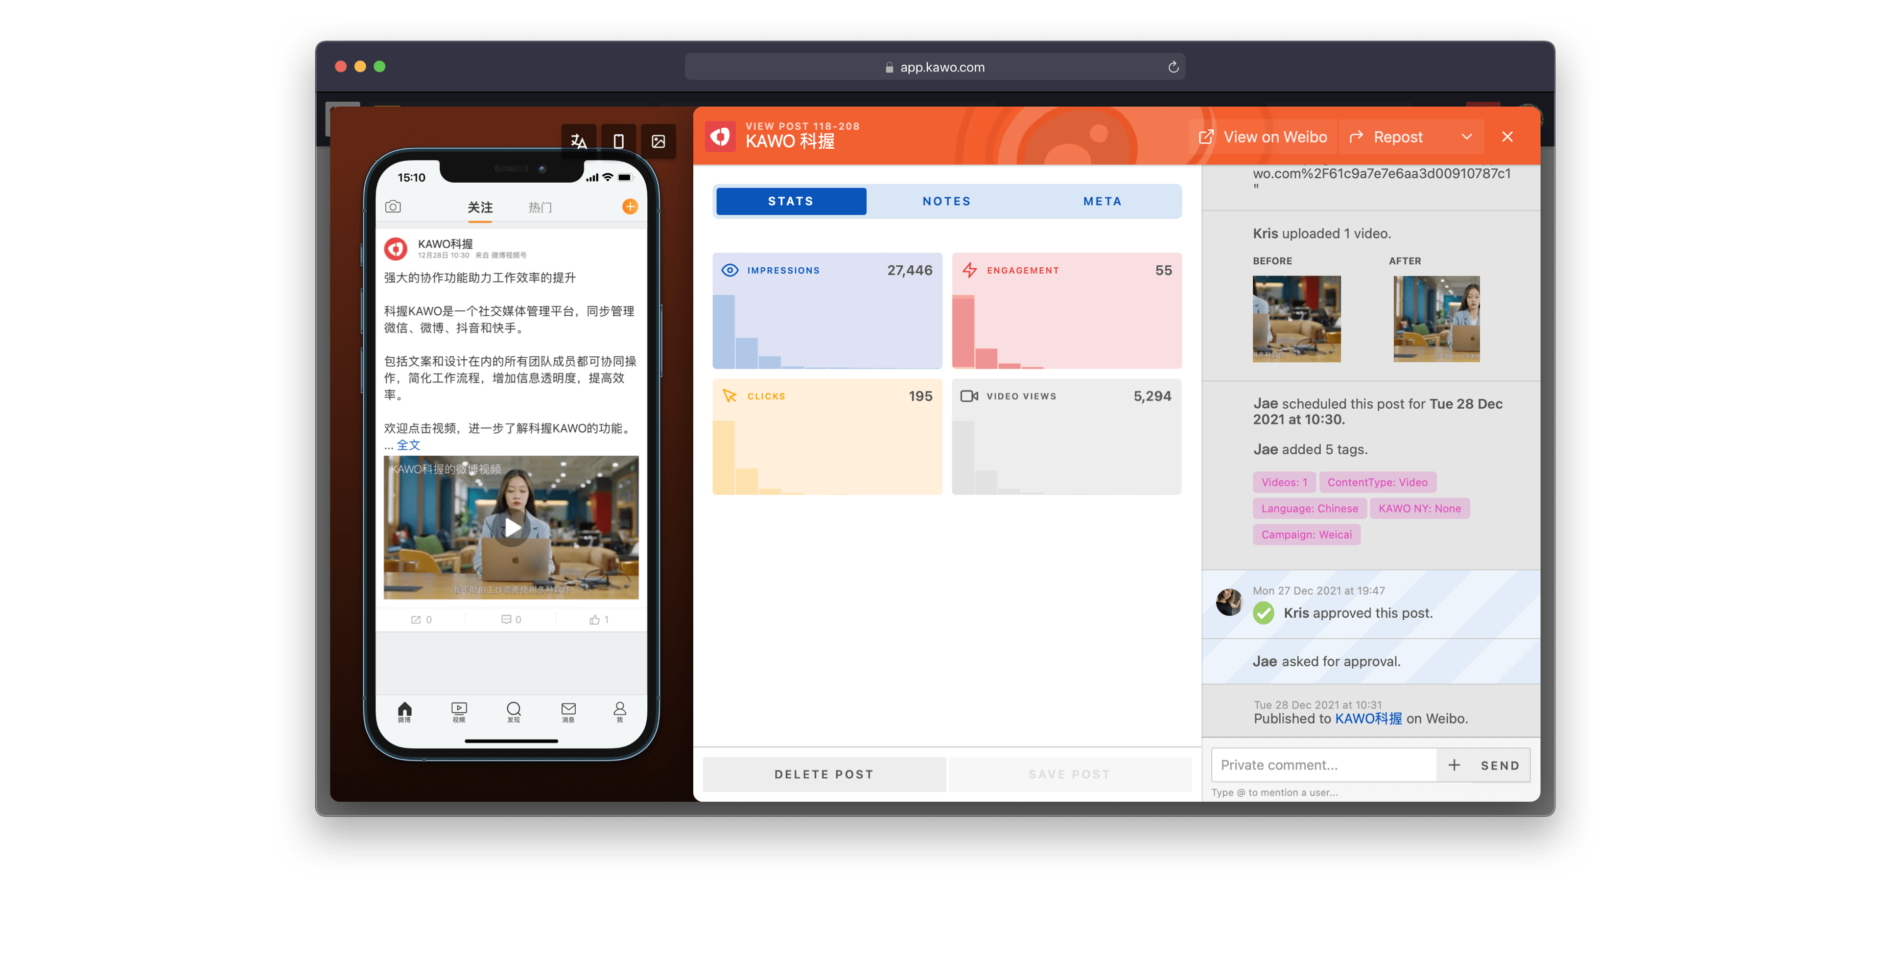1880x979 pixels.
Task: Toggle the mobile phone preview icon
Action: click(x=618, y=141)
